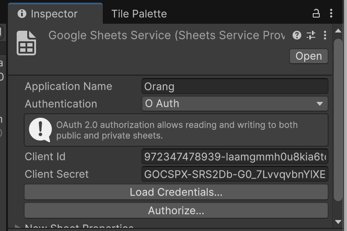Click the Authorize button
Image resolution: width=347 pixels, height=231 pixels.
[176, 210]
